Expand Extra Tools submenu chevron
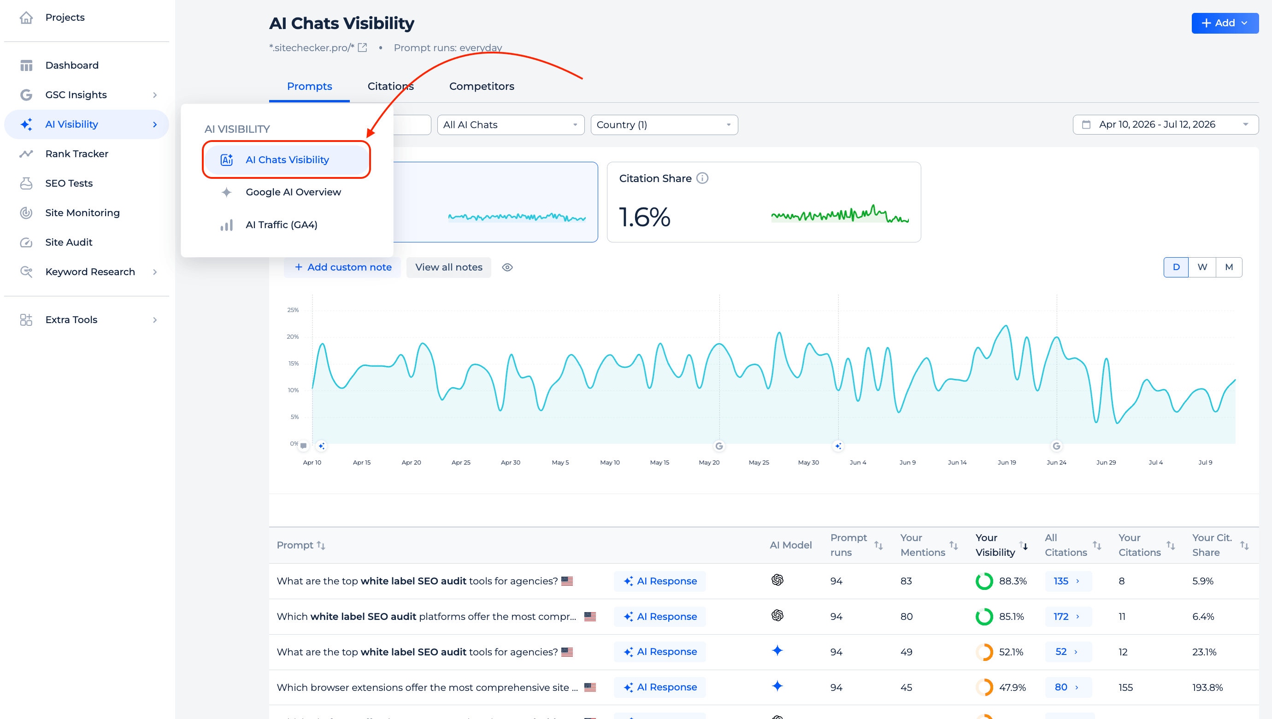The height and width of the screenshot is (719, 1272). click(155, 319)
